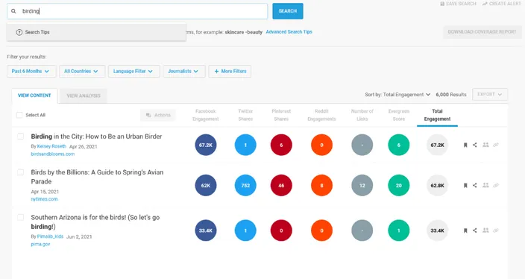View sharers of the Southern Arizona article
Viewport: 525px width, 279px height.
point(485,231)
